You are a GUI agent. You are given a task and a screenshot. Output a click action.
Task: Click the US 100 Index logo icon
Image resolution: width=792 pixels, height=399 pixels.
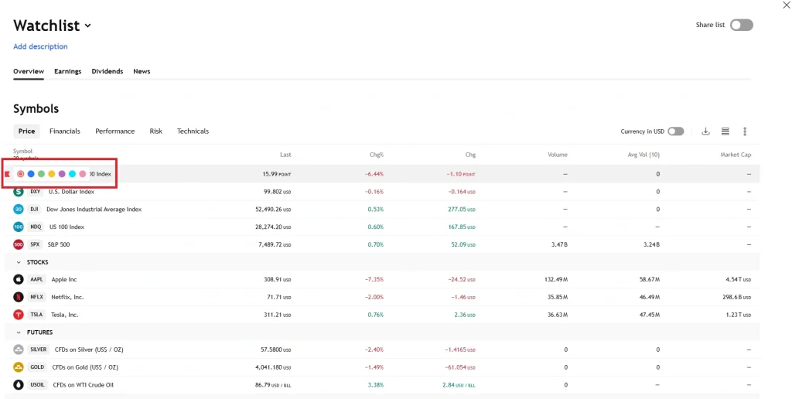pyautogui.click(x=19, y=227)
